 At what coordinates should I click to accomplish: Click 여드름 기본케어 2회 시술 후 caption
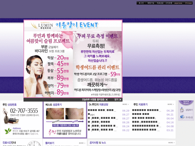65,125
